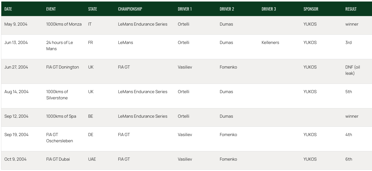This screenshot has height=171, width=372.
Task: Select the STATE column header
Action: [93, 9]
